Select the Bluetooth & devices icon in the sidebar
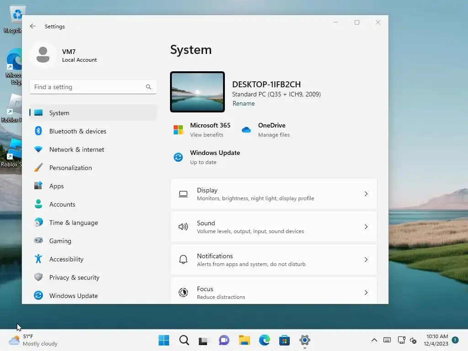This screenshot has width=468, height=351. click(x=38, y=131)
